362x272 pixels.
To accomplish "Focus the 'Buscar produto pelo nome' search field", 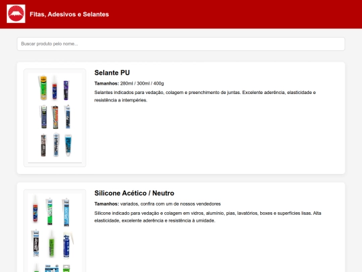I will click(x=181, y=44).
